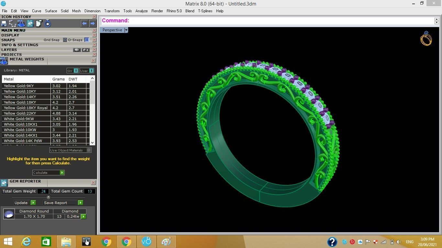The image size is (442, 248).
Task: Toggle the GV library switch
Action: [76, 71]
